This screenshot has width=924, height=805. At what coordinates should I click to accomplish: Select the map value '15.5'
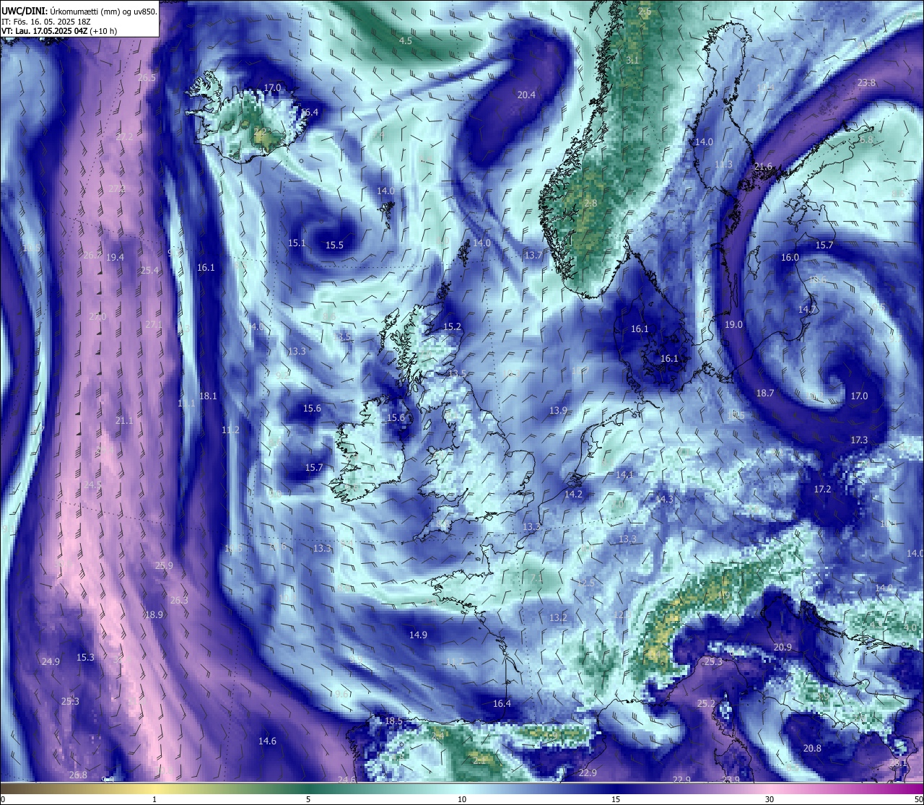tap(334, 245)
